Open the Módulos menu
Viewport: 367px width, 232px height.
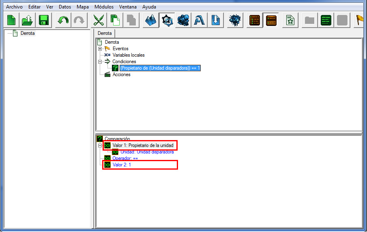[x=104, y=7]
